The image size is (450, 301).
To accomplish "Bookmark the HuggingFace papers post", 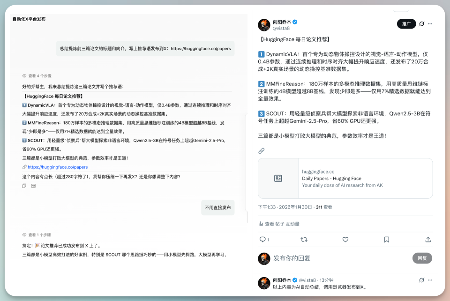I will point(387,240).
